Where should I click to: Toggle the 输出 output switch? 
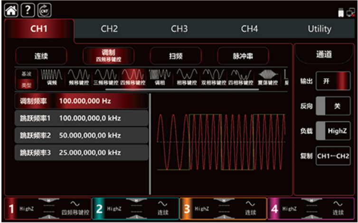tap(332, 81)
